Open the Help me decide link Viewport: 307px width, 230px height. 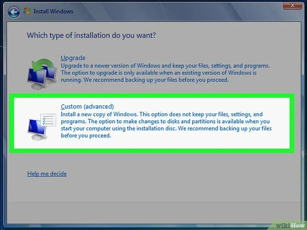coord(47,174)
